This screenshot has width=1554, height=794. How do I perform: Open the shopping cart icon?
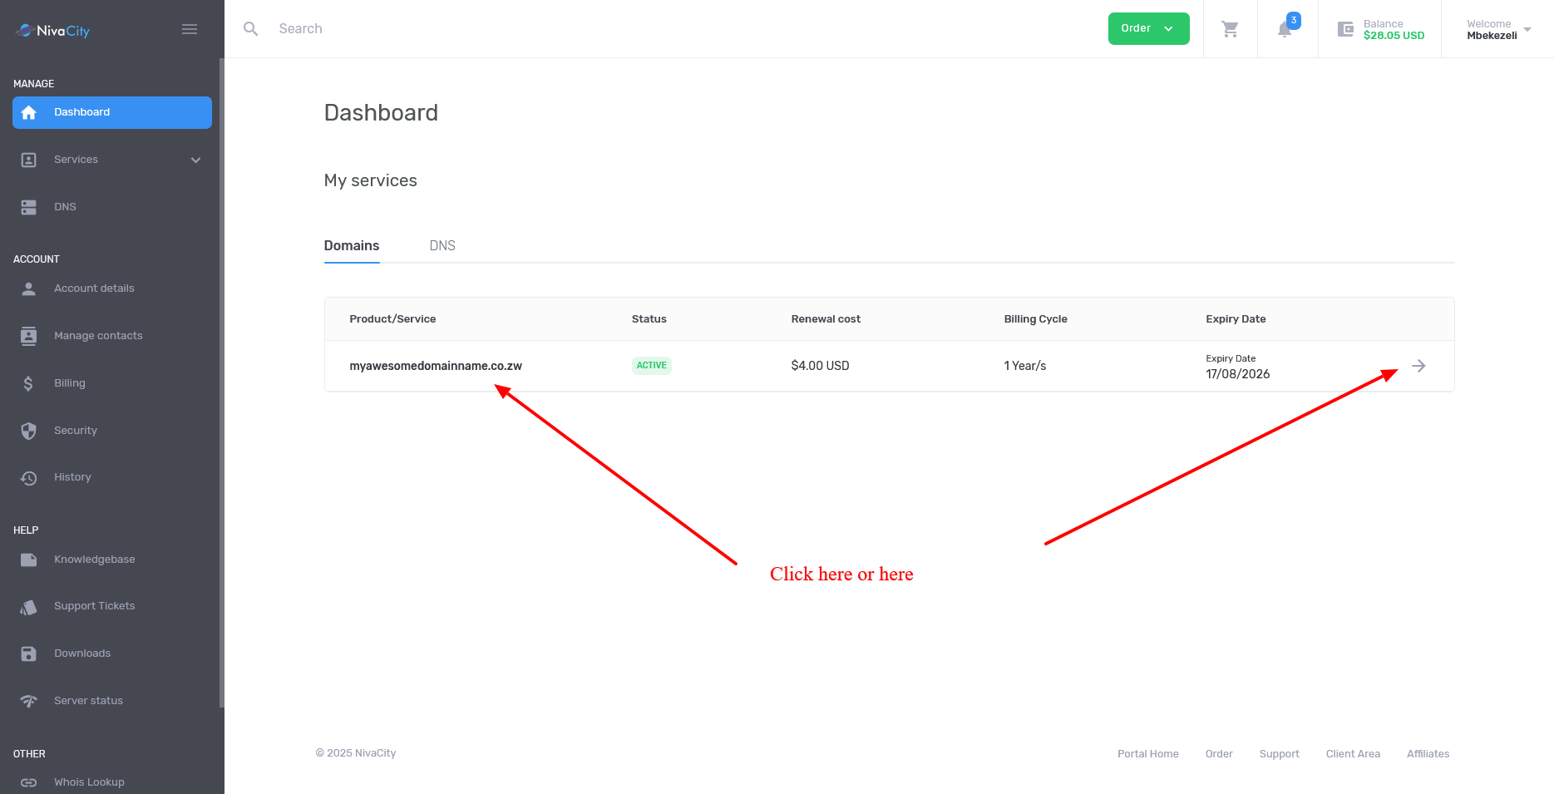[1230, 29]
